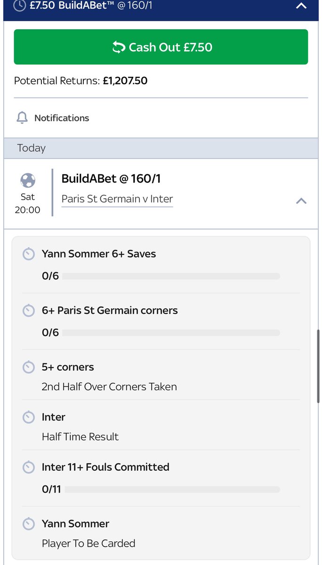
Task: Click stopwatch icon beside 6+ Paris St Germain corners
Action: pyautogui.click(x=29, y=311)
